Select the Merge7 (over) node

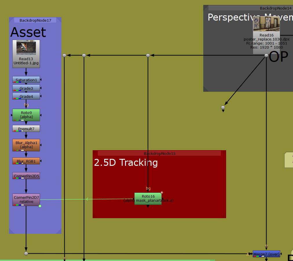(x=266, y=254)
